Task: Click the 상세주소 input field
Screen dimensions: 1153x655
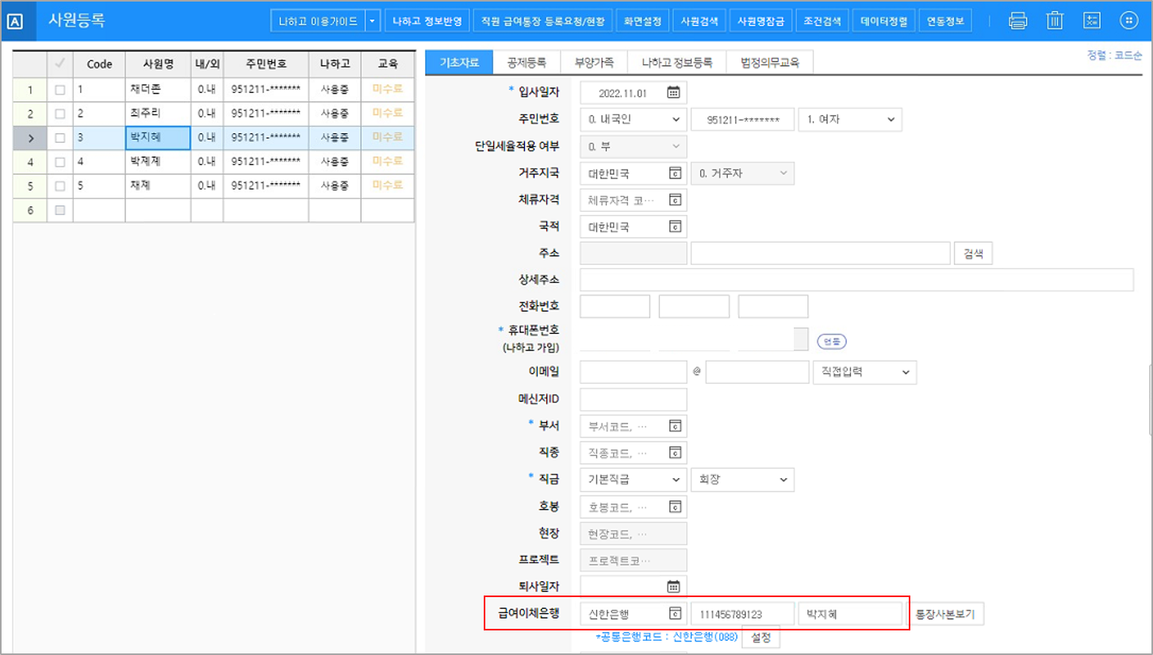Action: pos(856,280)
